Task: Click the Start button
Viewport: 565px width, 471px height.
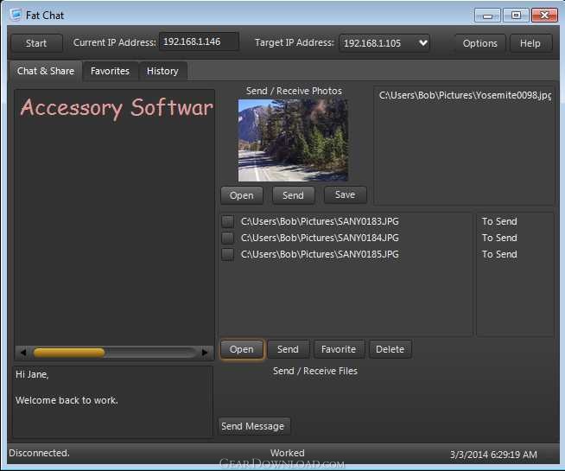Action: (36, 43)
